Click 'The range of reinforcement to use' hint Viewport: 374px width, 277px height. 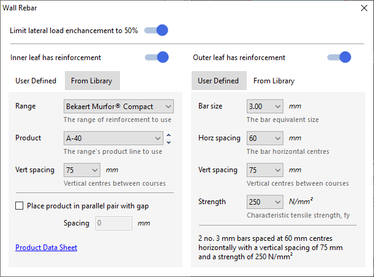(118, 120)
